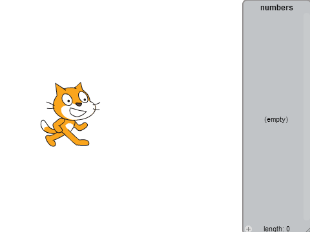Click the numbers list vertical scrollbar

click(306, 117)
